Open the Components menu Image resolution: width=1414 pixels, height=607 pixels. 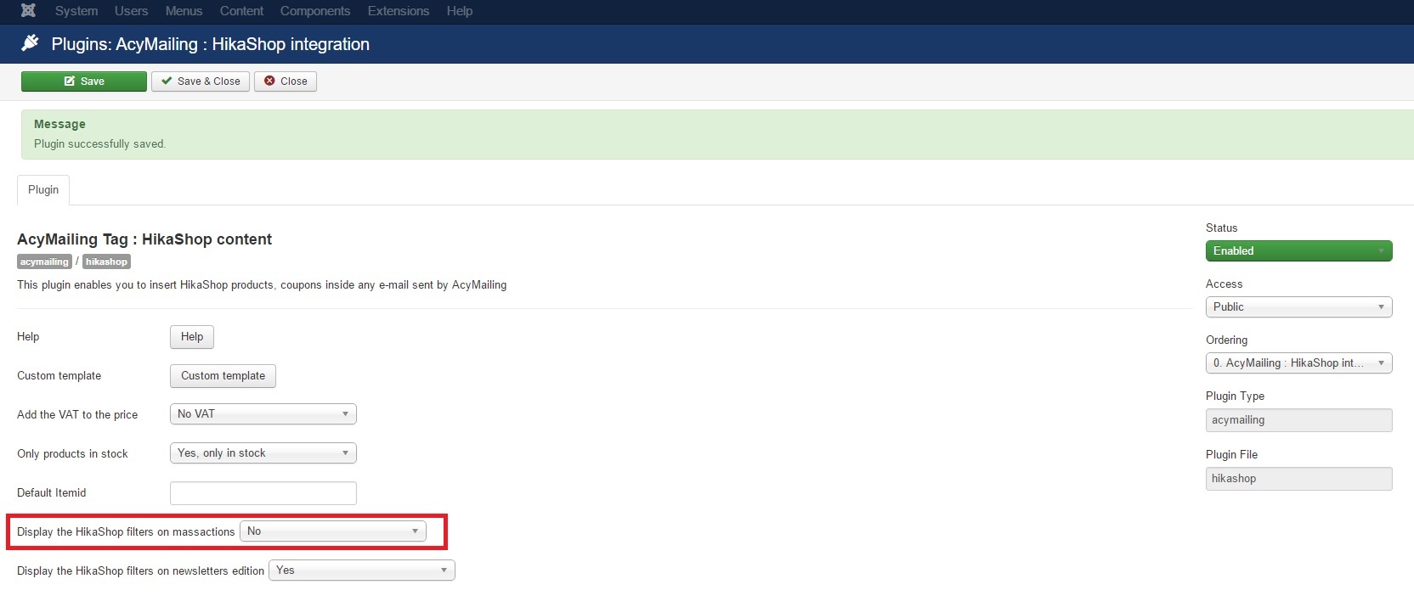(315, 11)
